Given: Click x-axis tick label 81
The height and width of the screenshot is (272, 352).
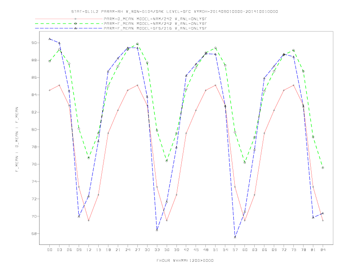Looking at the screenshot, I should (313, 250).
